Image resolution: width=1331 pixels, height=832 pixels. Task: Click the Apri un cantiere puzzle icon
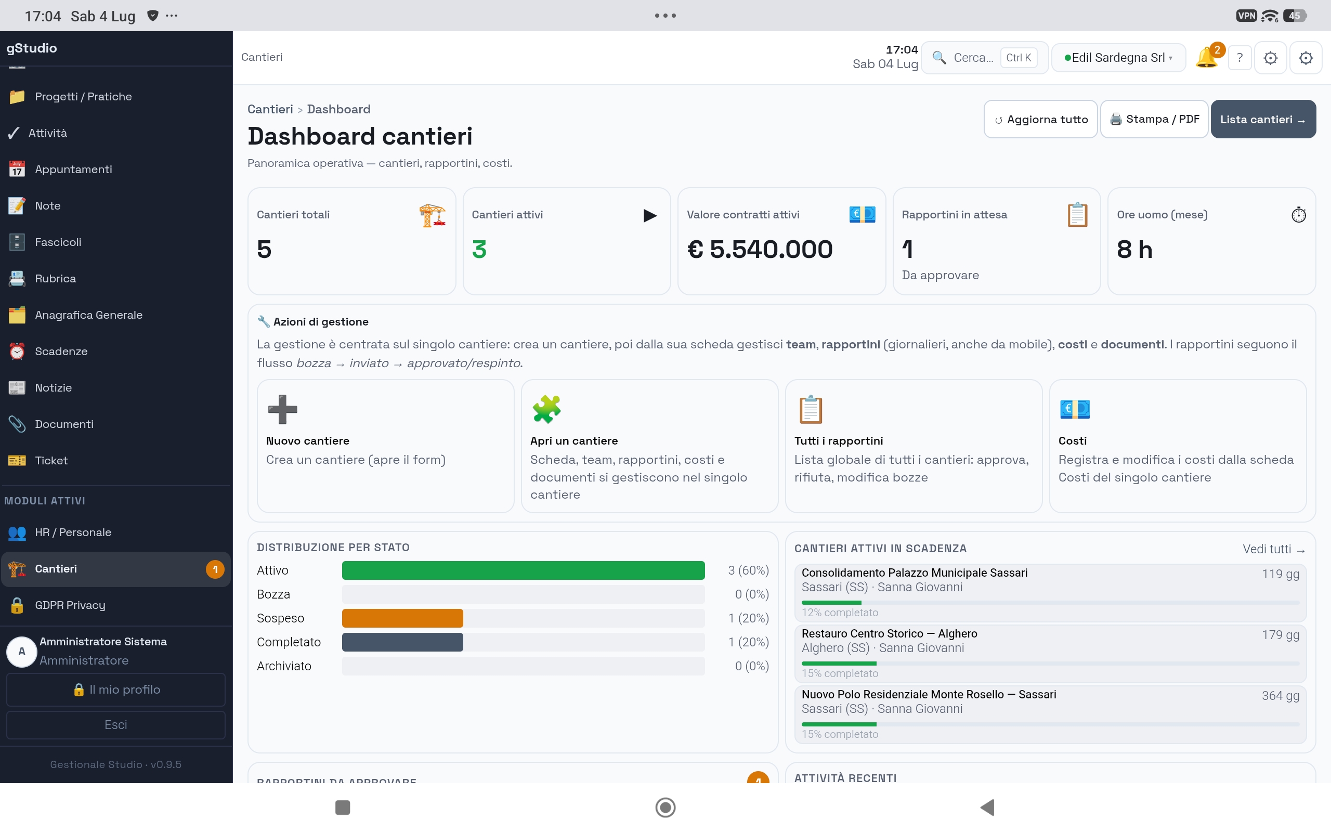pyautogui.click(x=546, y=409)
